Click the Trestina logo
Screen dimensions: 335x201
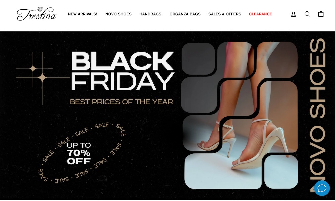37,14
